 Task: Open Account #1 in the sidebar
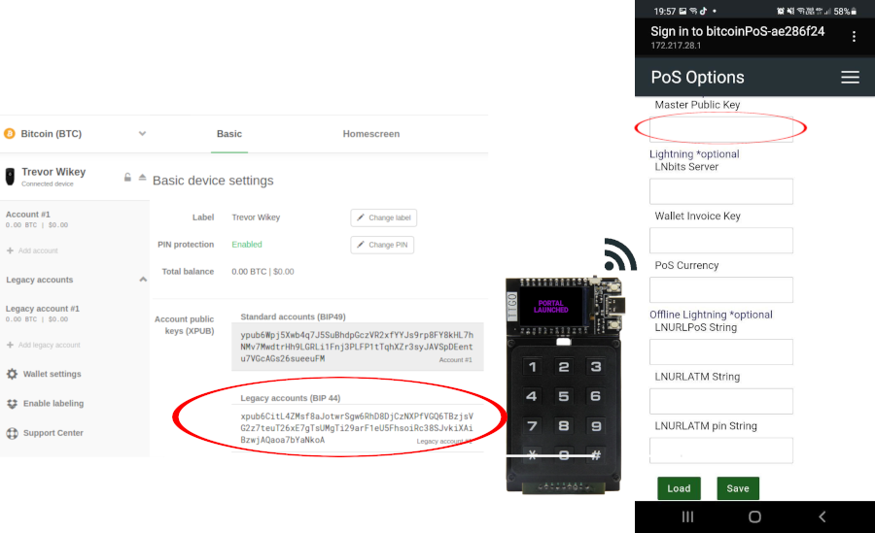pyautogui.click(x=37, y=219)
